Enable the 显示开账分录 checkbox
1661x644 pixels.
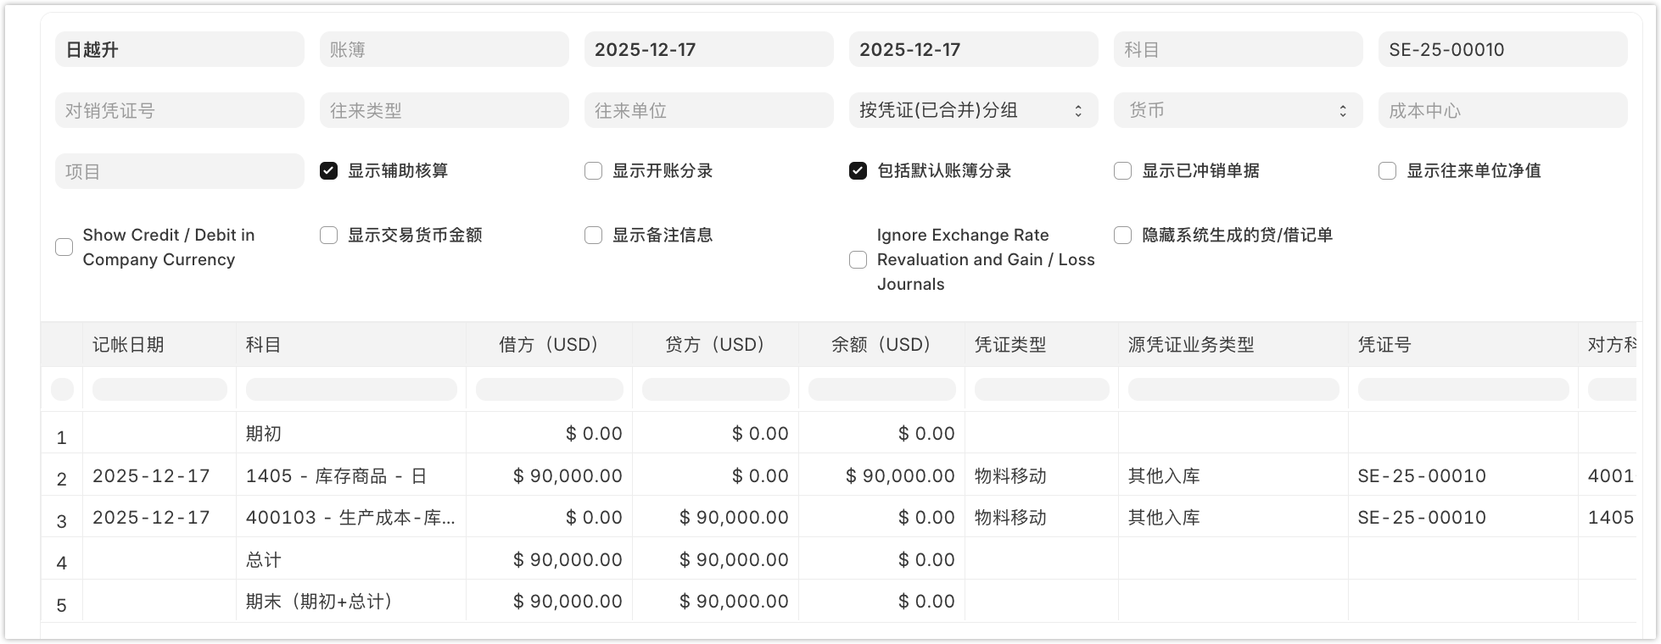click(593, 171)
